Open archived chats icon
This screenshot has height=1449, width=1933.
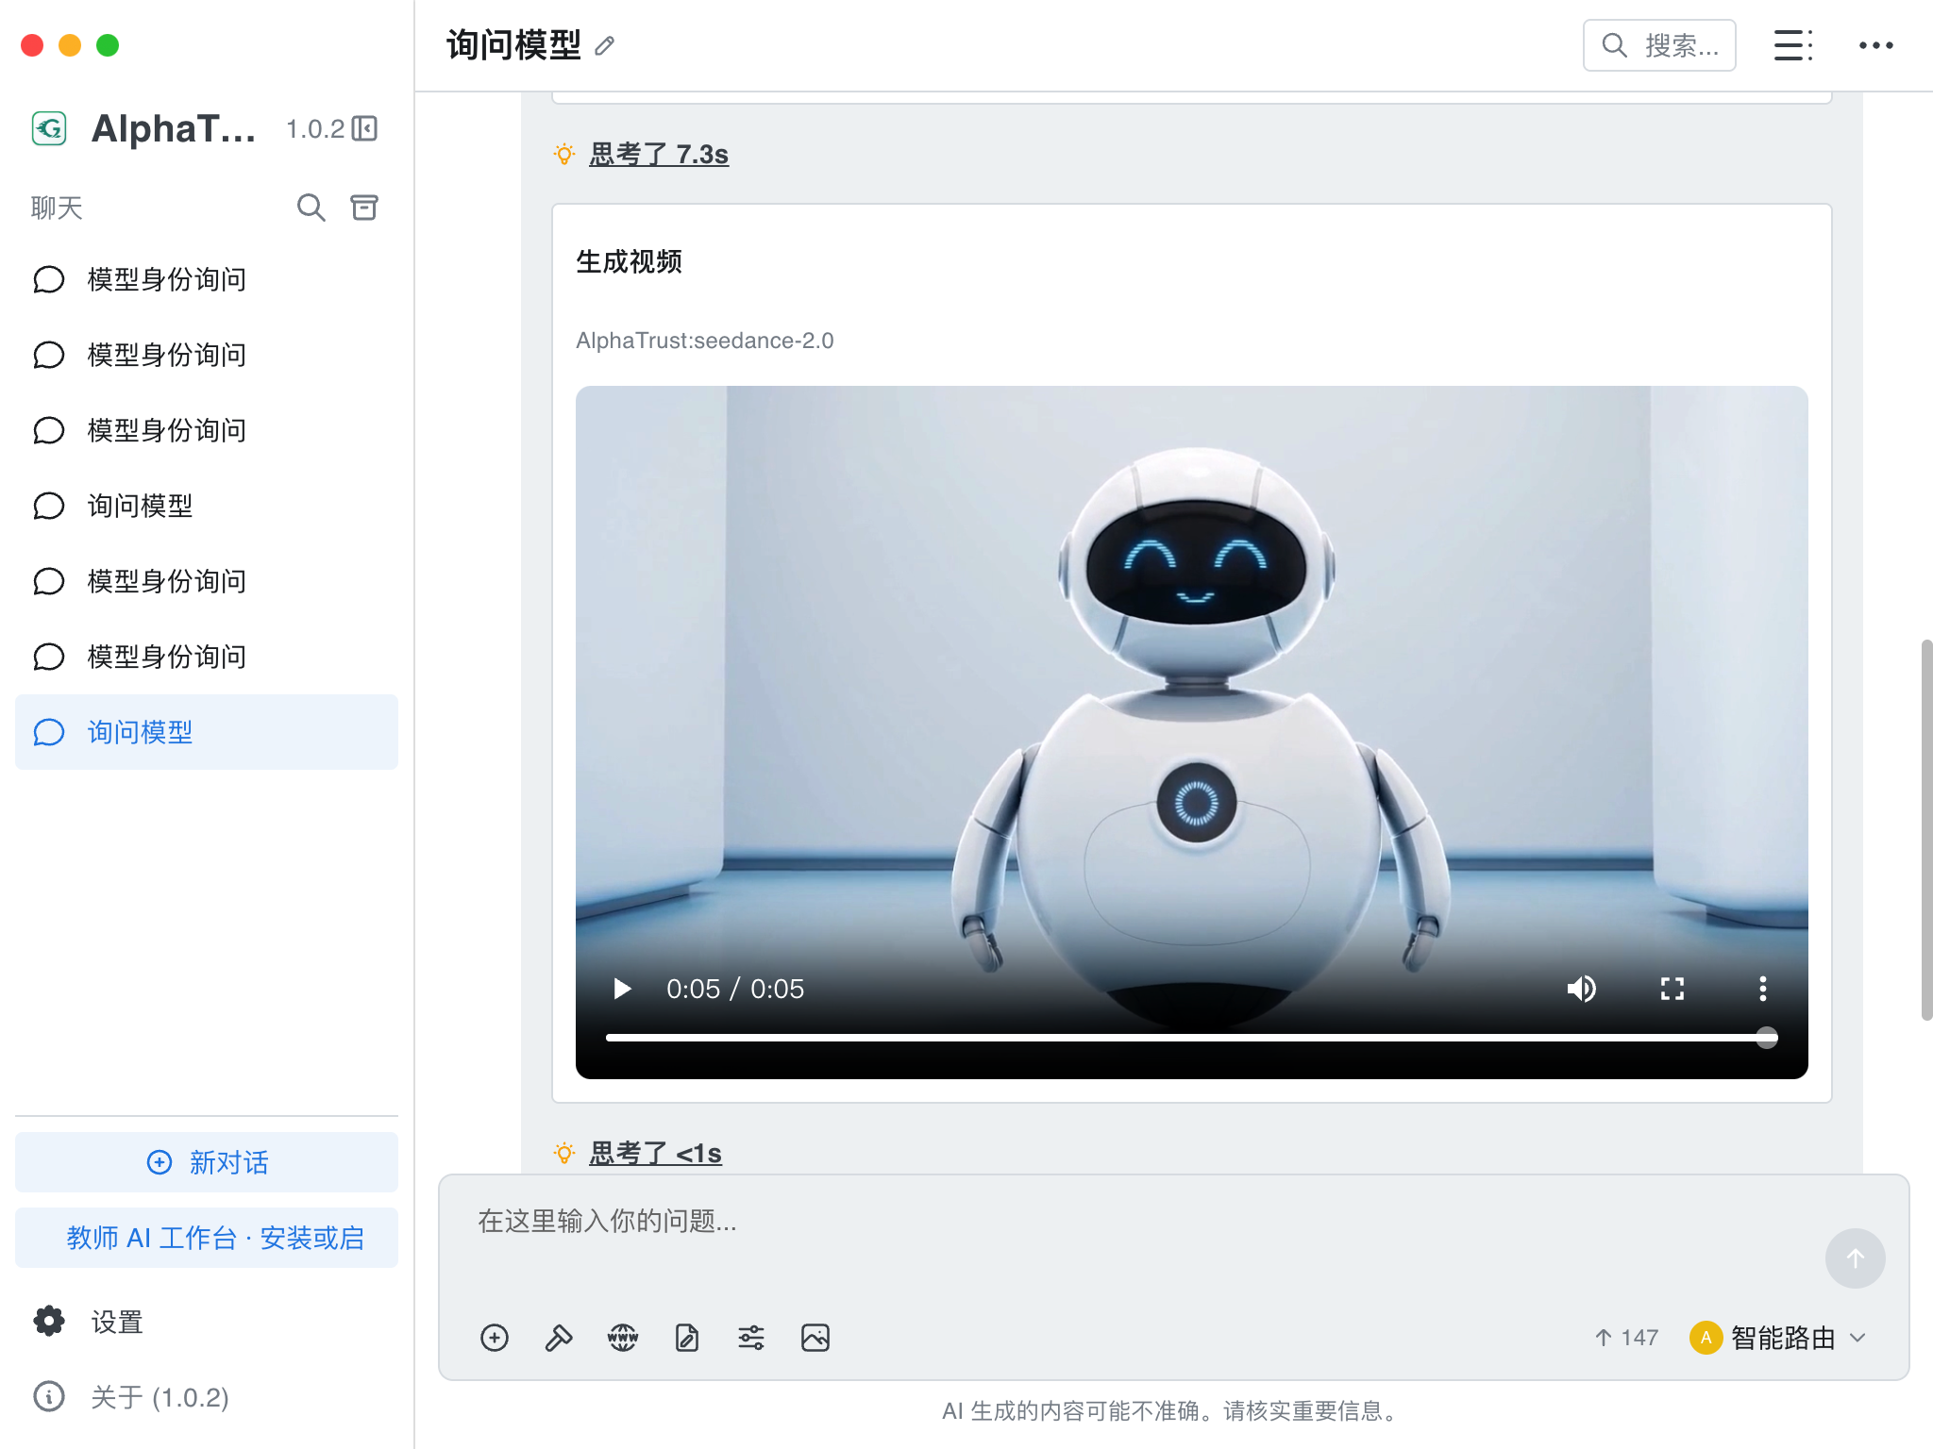click(x=364, y=208)
